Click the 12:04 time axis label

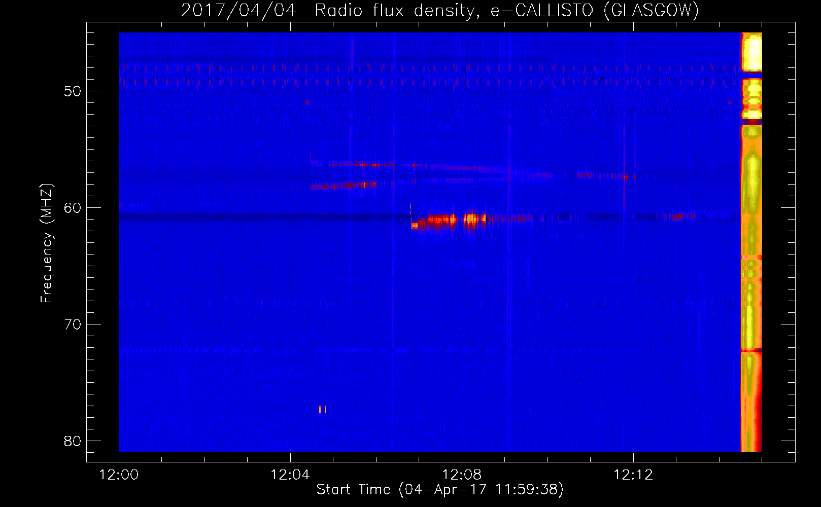(290, 475)
